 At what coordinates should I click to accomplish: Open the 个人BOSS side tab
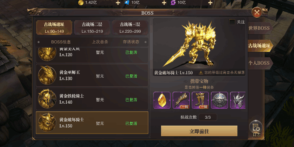[260, 63]
